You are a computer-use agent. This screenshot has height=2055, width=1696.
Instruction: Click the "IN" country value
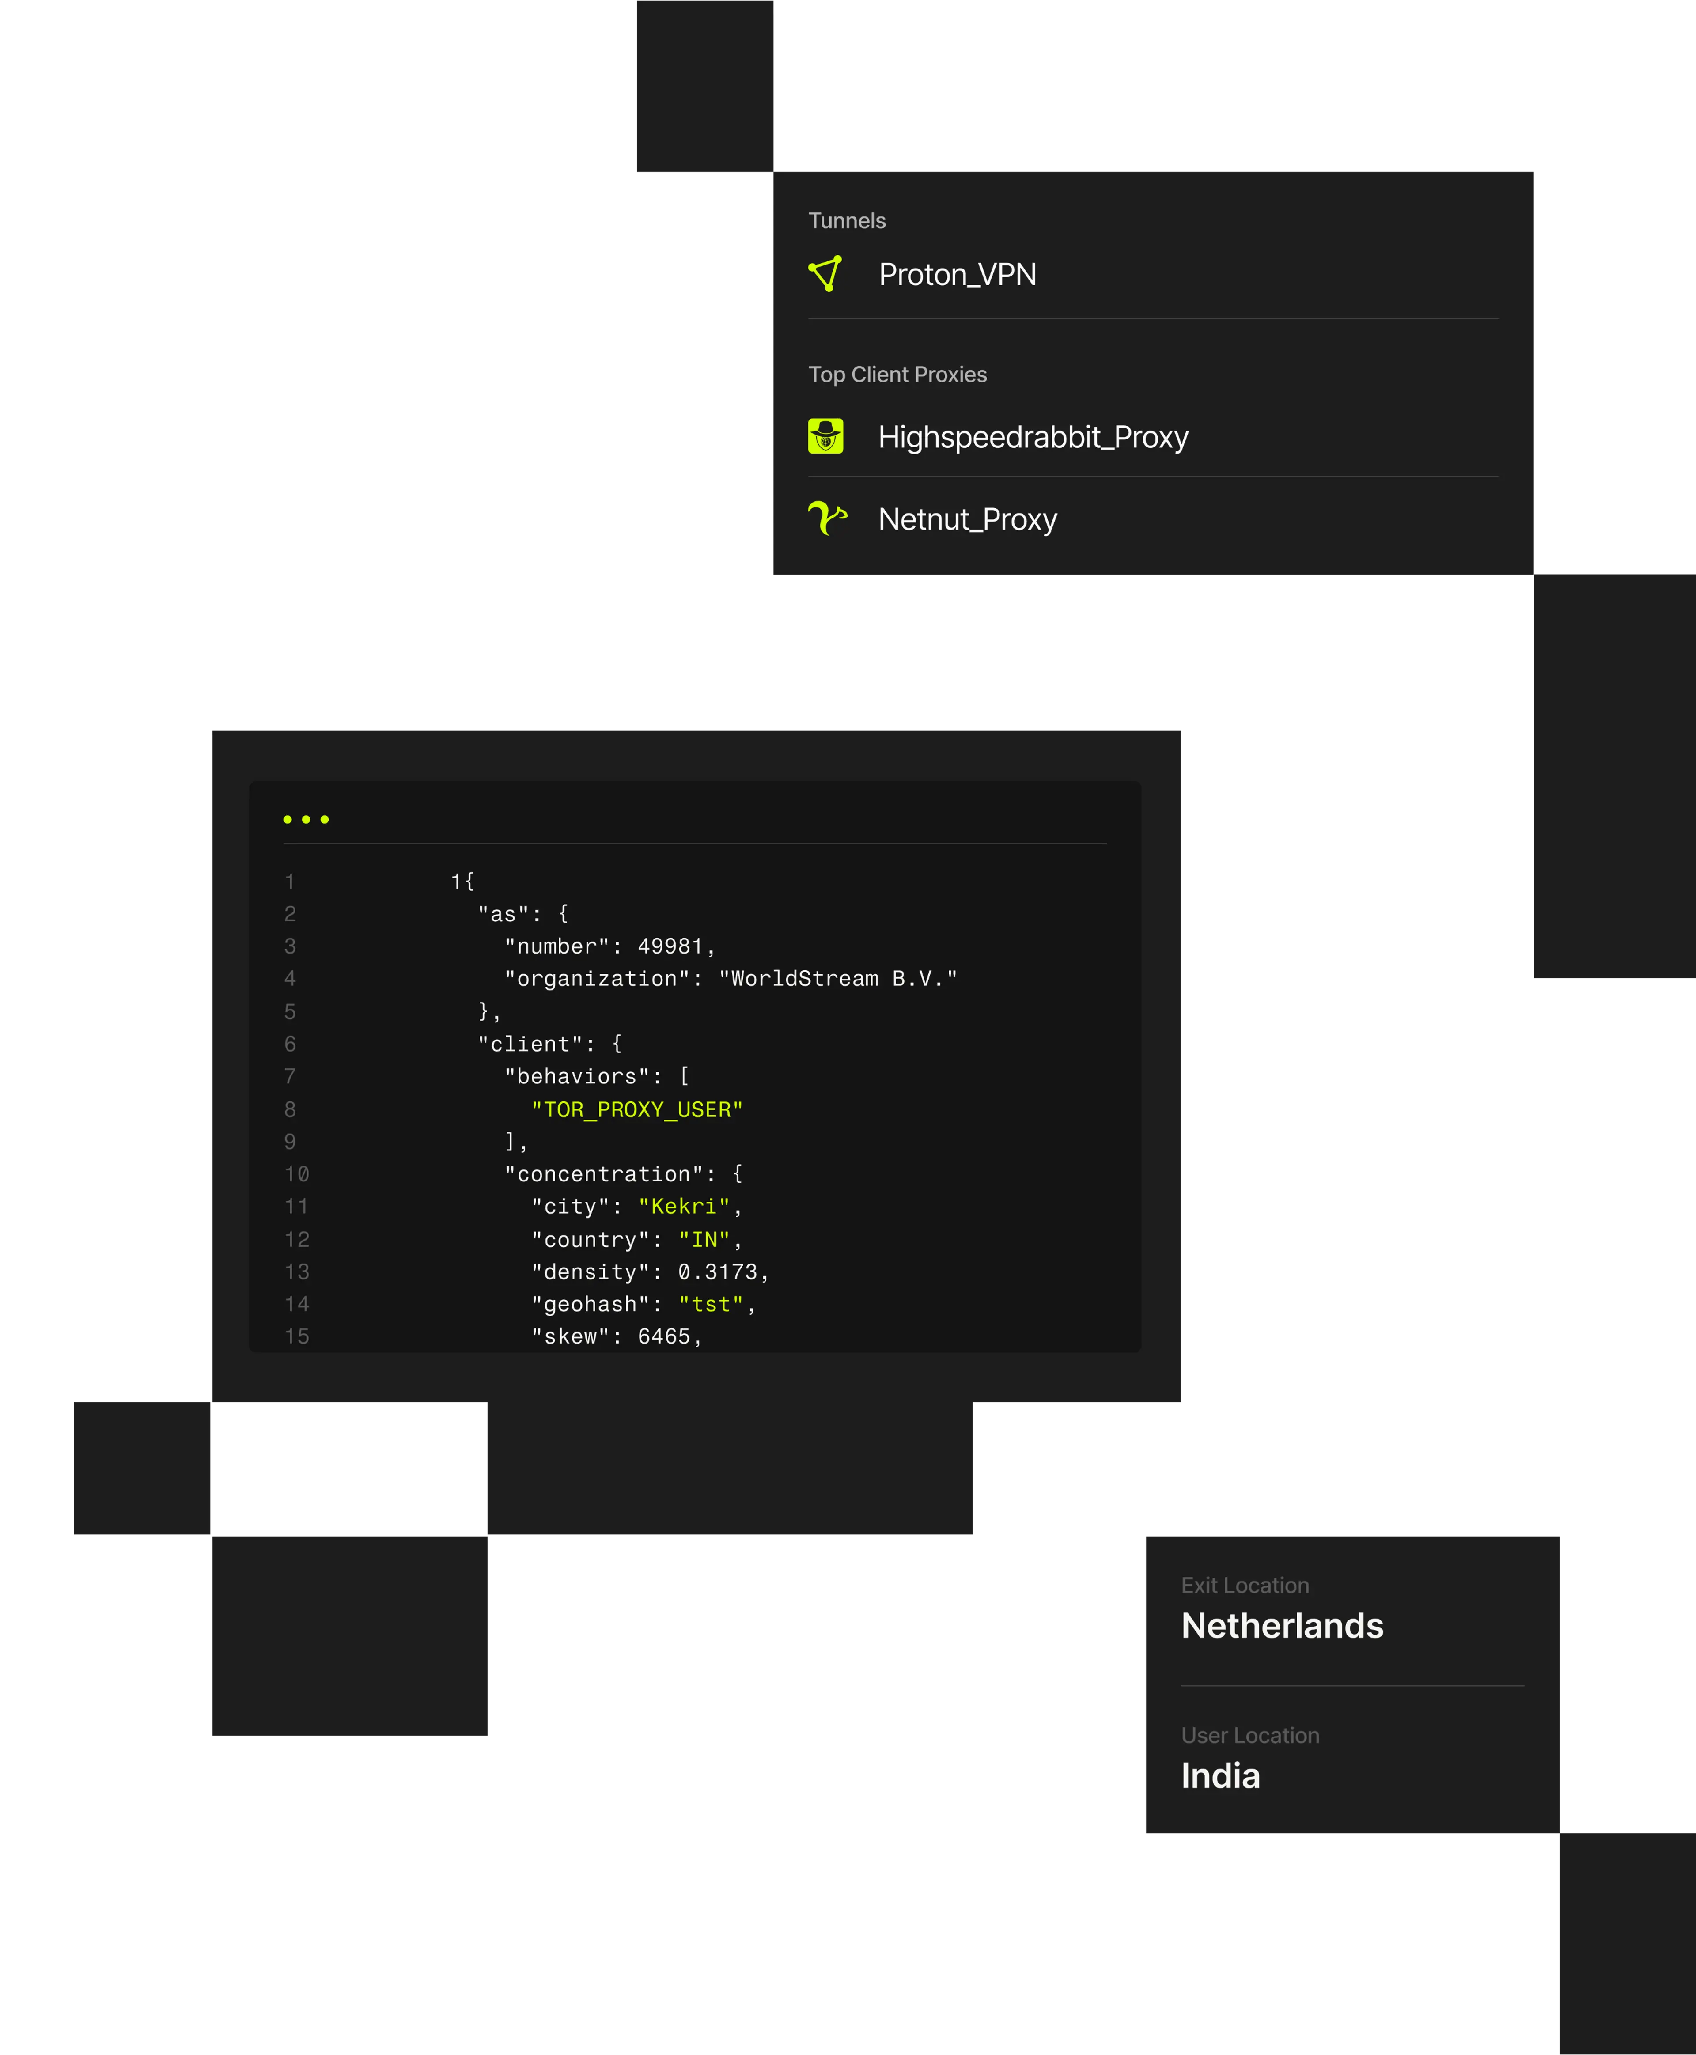click(704, 1239)
